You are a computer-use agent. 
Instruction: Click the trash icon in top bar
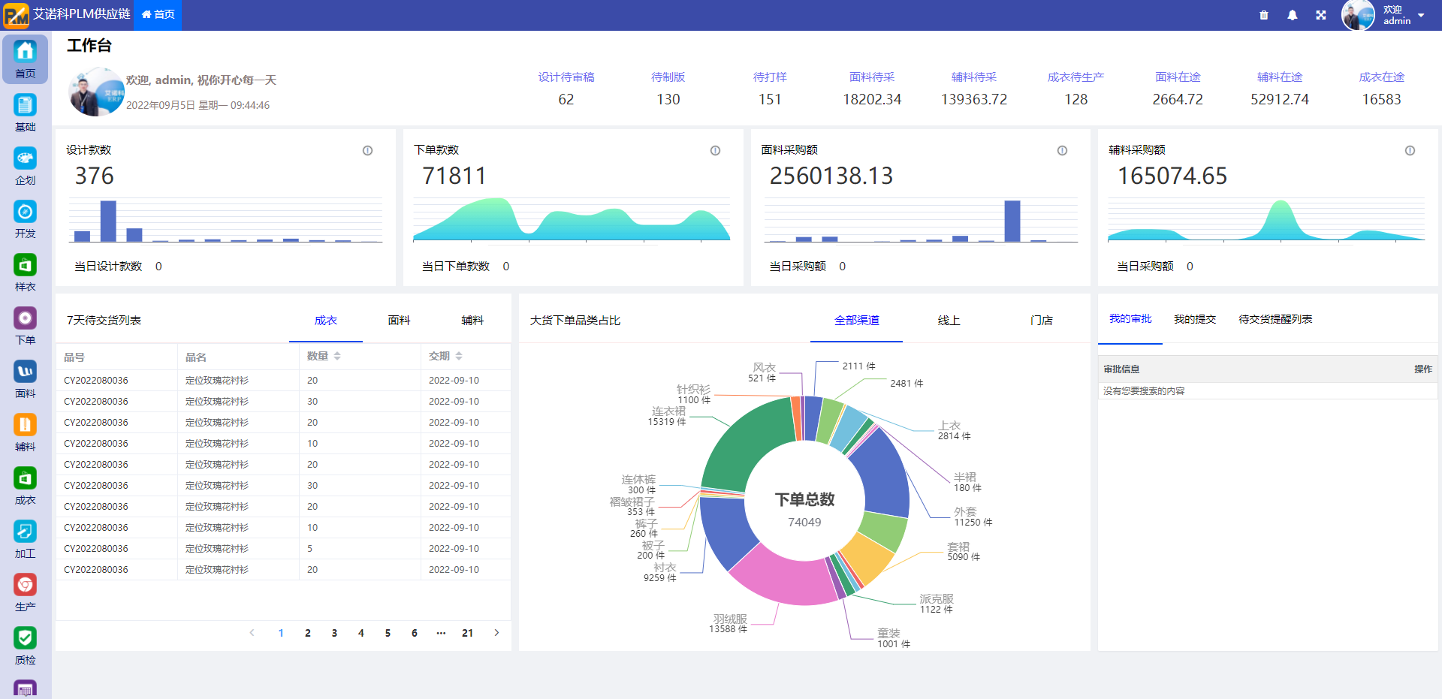pyautogui.click(x=1264, y=15)
